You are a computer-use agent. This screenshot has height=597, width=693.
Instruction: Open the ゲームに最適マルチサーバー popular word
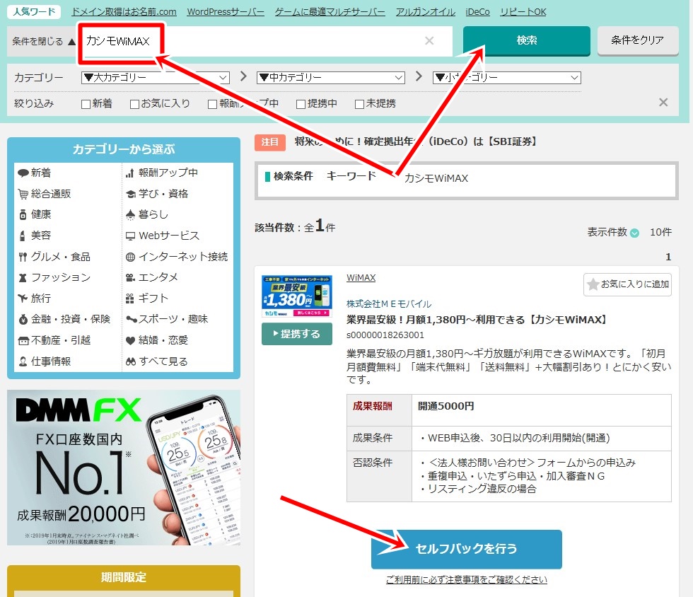click(x=330, y=12)
